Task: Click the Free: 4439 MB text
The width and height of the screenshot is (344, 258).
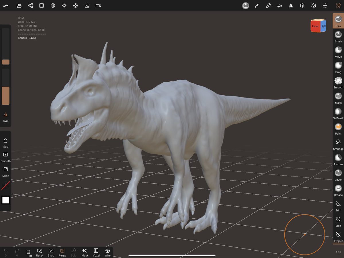Action: (27, 26)
